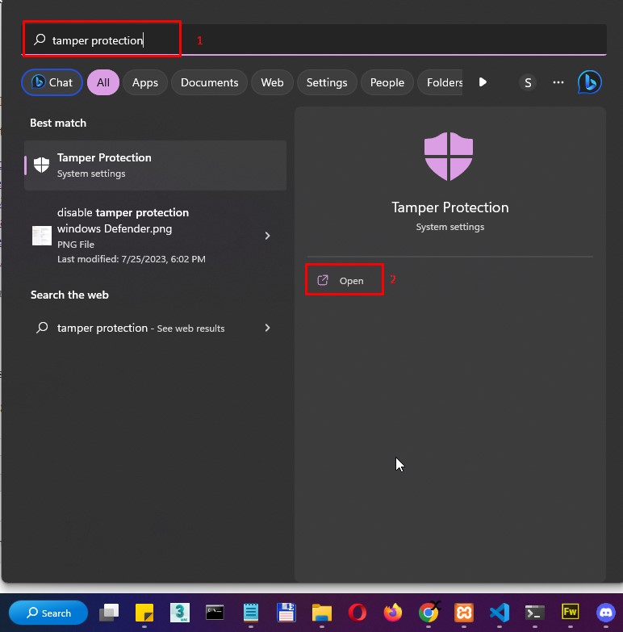Switch to the Settings filter tab

point(327,82)
